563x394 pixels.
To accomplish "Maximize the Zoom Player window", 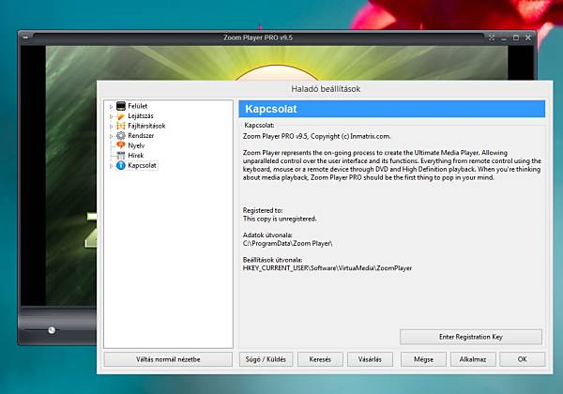I will [516, 38].
